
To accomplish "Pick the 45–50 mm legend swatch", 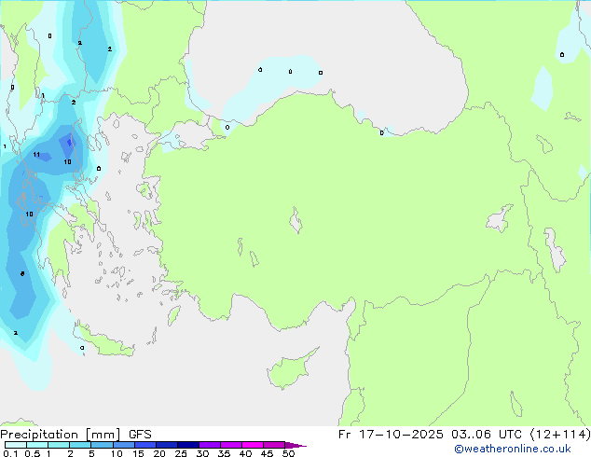I will (x=274, y=445).
